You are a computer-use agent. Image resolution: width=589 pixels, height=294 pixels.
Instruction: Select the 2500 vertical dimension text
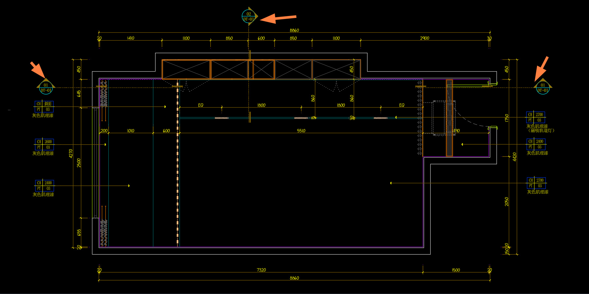(x=79, y=163)
